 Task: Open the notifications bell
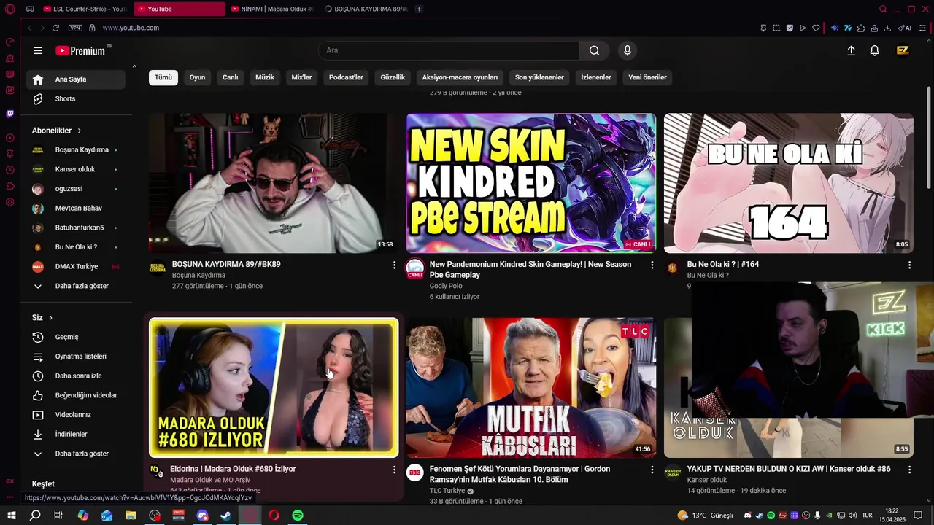coord(874,50)
